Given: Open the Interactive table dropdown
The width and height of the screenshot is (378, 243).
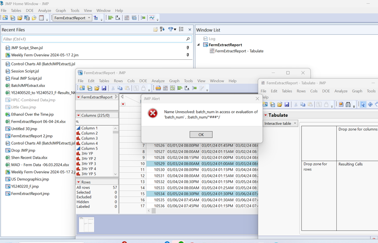Looking at the screenshot, I should 280,124.
